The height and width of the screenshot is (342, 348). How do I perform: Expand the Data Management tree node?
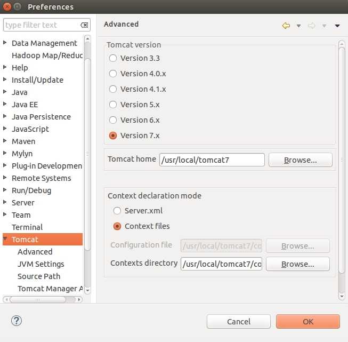[x=5, y=43]
